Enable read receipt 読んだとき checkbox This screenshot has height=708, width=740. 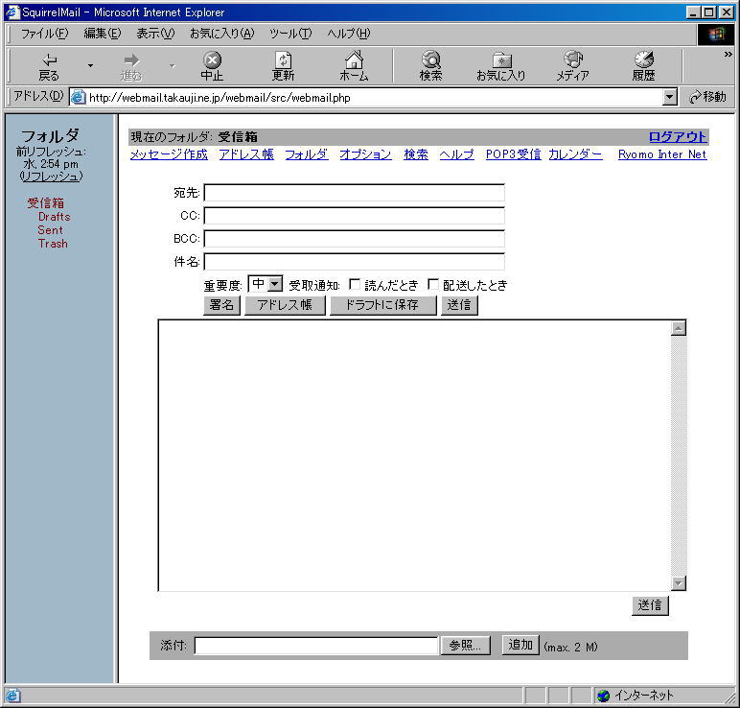tap(355, 284)
